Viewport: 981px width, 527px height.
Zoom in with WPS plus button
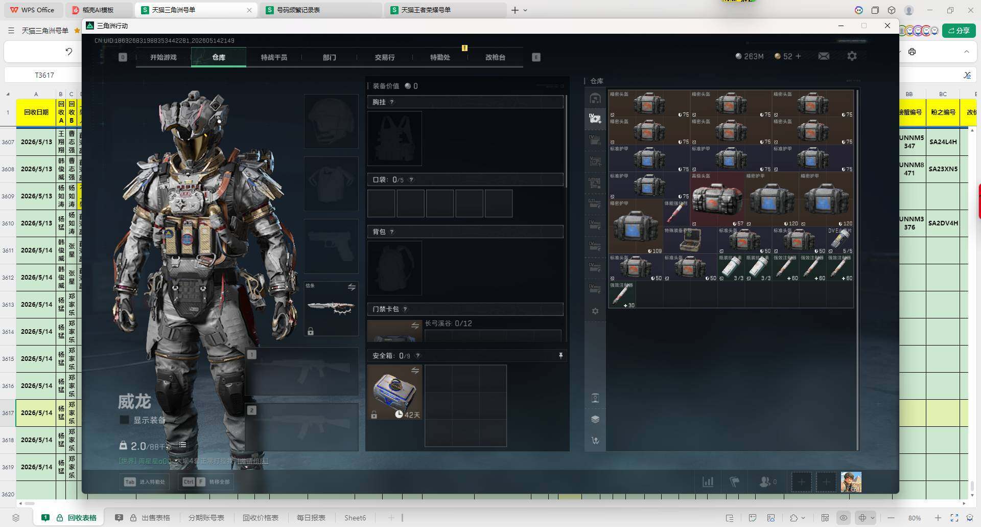click(x=938, y=518)
